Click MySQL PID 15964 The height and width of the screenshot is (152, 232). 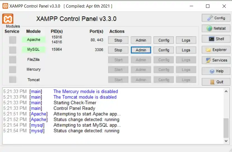pos(57,50)
